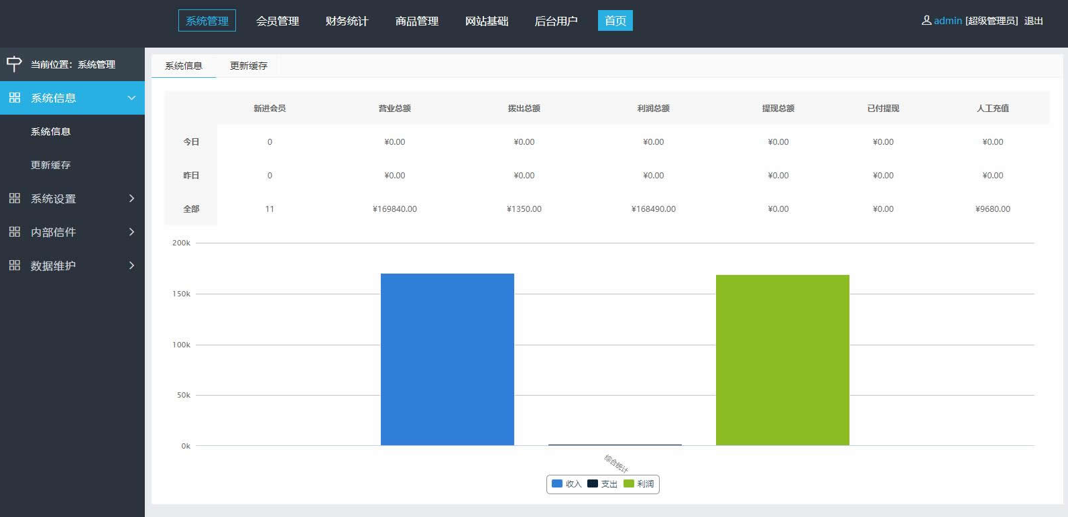Click the 昨日 row label
1068x517 pixels.
point(191,175)
